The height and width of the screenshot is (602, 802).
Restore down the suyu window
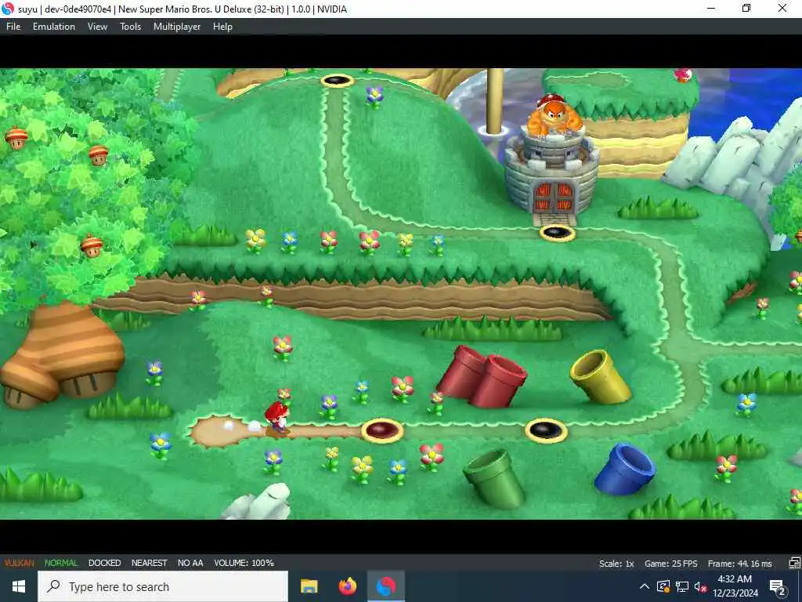click(746, 9)
